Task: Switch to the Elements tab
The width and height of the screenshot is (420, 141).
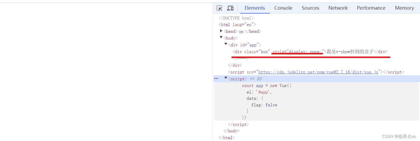Action: (x=255, y=8)
